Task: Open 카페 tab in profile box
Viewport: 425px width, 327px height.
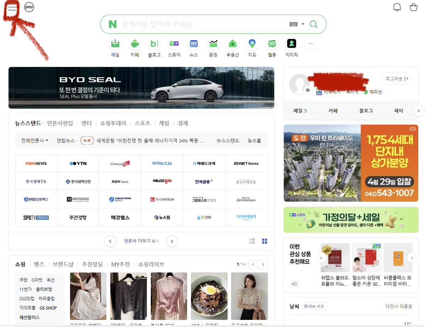Action: tap(333, 111)
